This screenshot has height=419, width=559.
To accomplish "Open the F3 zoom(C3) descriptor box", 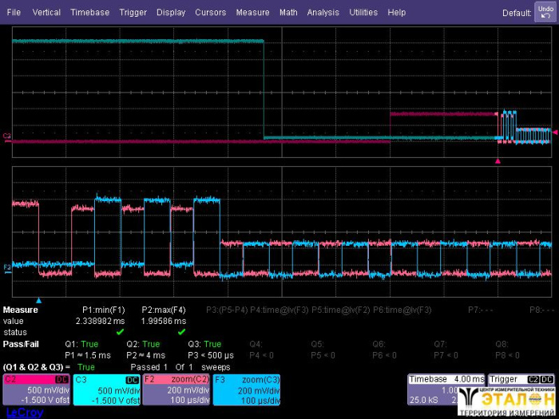I will point(248,389).
